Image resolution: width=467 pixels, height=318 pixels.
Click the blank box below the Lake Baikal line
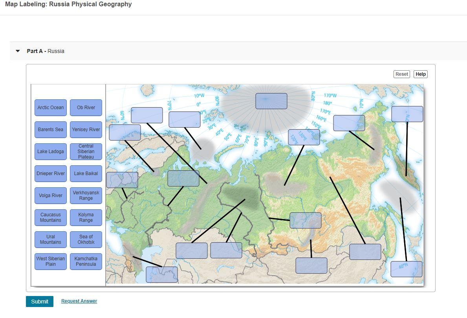(311, 266)
